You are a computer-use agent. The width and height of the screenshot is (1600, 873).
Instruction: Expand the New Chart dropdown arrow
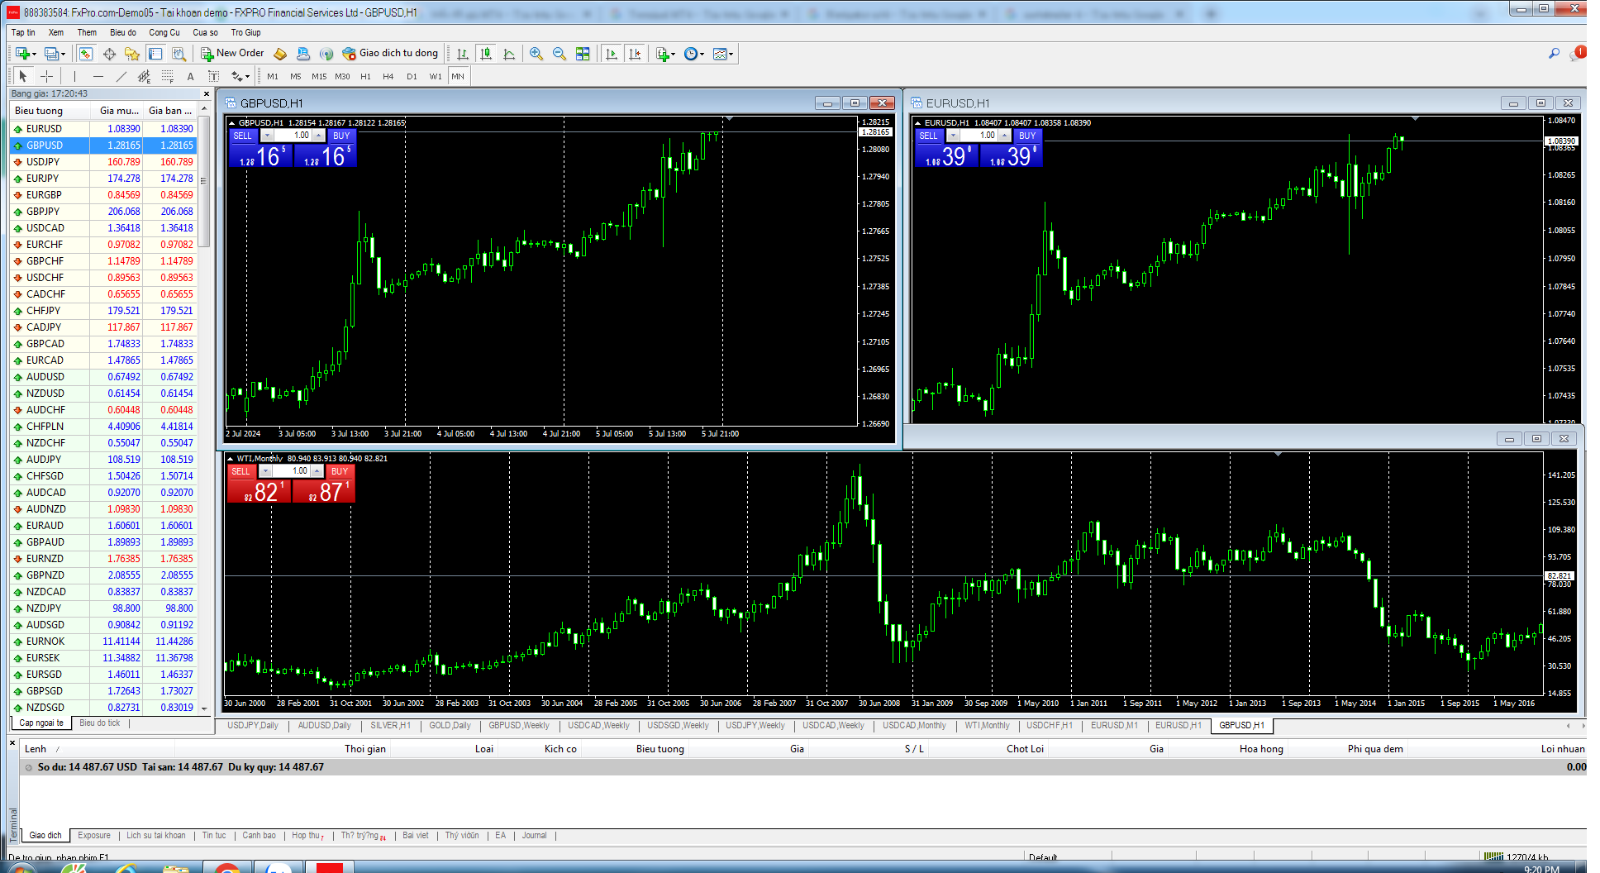click(x=34, y=55)
